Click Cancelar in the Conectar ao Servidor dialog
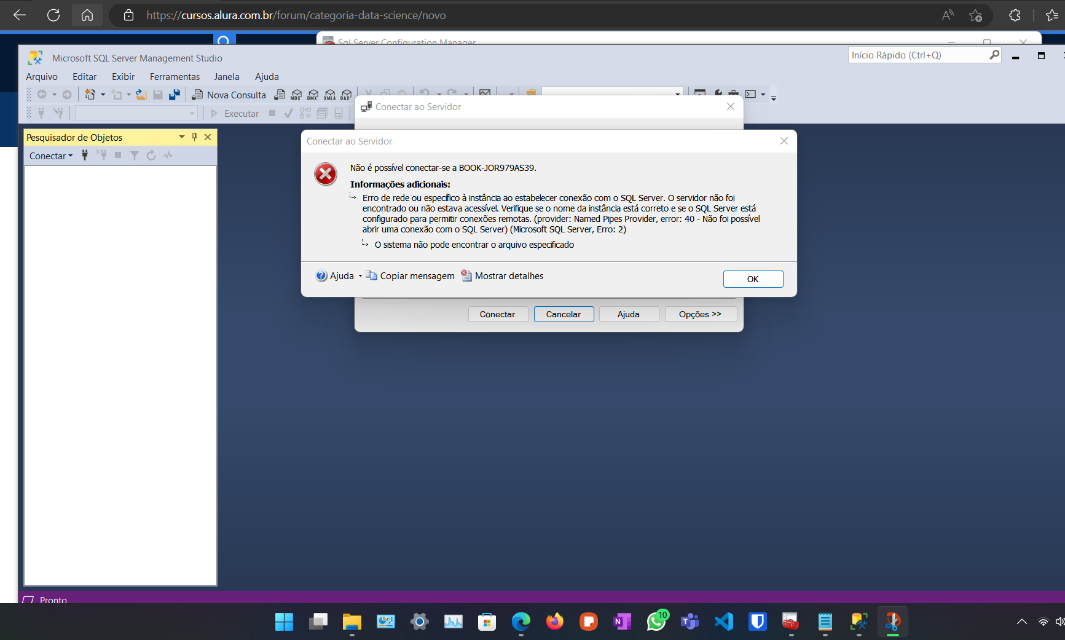The width and height of the screenshot is (1065, 640). (x=564, y=314)
